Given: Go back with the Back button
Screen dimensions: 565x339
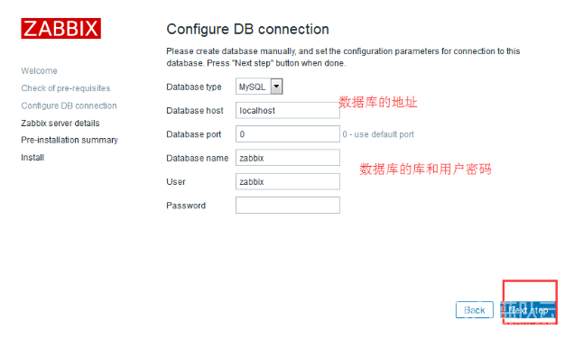Looking at the screenshot, I should coord(474,310).
